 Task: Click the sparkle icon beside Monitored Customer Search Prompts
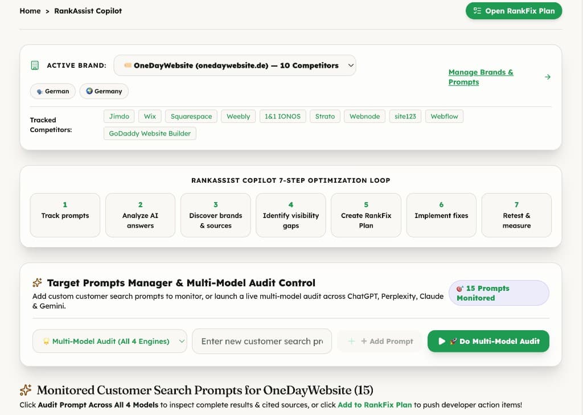coord(26,390)
